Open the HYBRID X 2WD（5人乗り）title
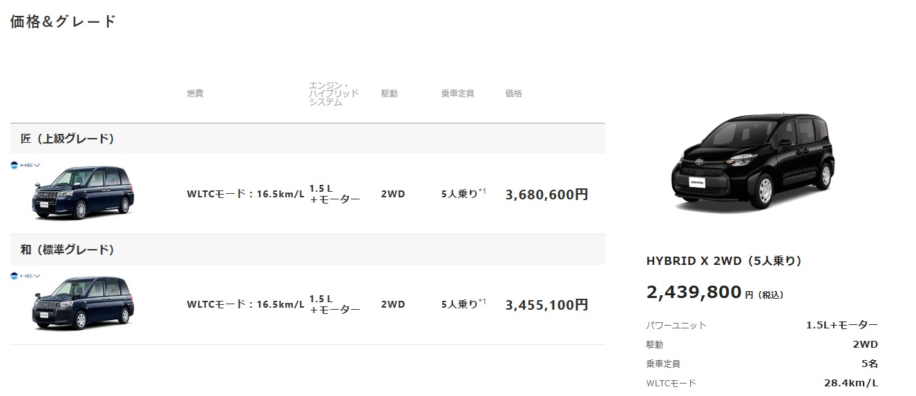Image resolution: width=916 pixels, height=396 pixels. [x=724, y=261]
